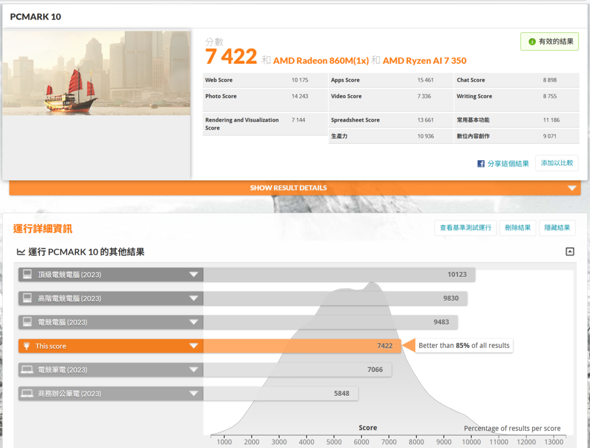Click 分享這個結果 link

(508, 164)
